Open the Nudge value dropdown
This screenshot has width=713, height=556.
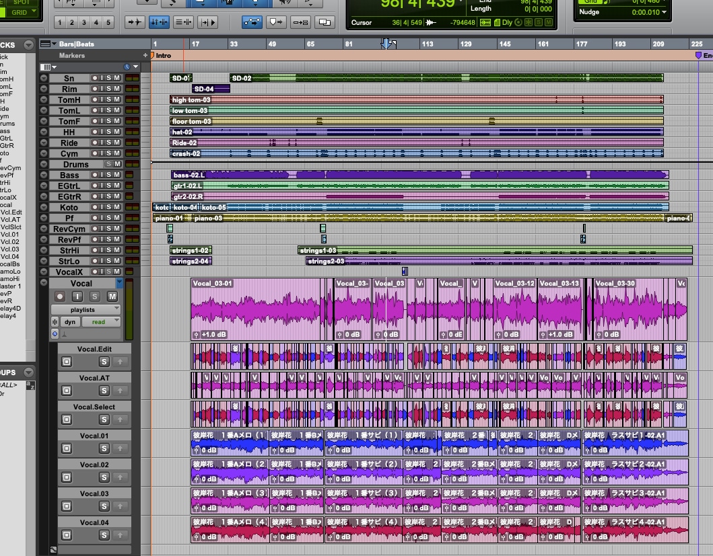665,12
